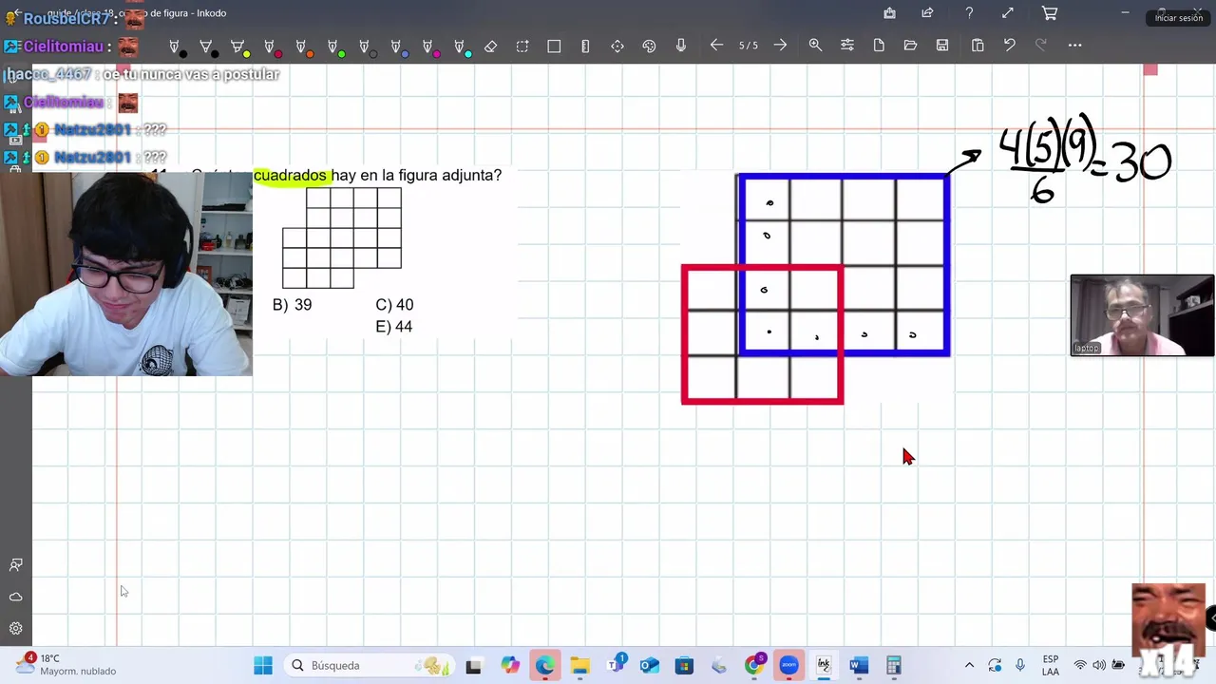Open Word from the taskbar
Viewport: 1216px width, 684px height.
tap(859, 665)
